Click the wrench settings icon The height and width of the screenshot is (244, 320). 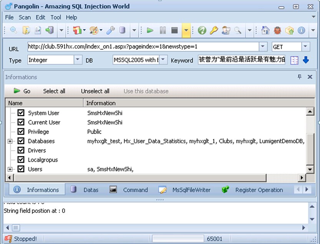click(110, 30)
